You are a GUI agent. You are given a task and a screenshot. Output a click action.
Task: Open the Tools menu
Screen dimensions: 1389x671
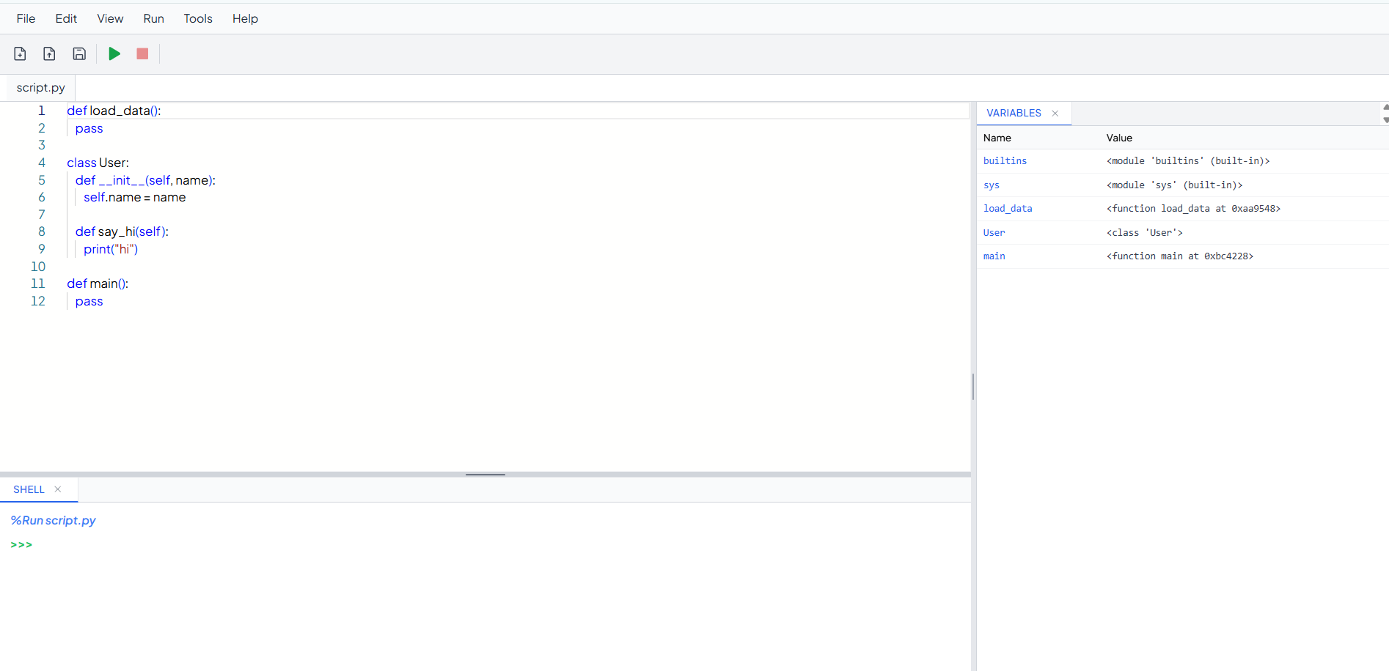[x=197, y=18]
